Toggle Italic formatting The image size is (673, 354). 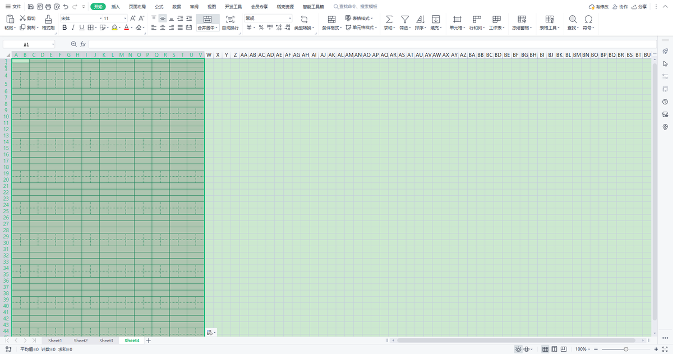coord(73,27)
